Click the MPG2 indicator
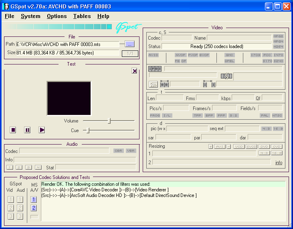 [x=278, y=36]
